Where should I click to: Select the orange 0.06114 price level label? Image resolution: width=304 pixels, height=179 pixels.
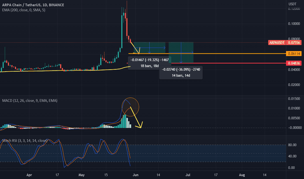(x=294, y=54)
